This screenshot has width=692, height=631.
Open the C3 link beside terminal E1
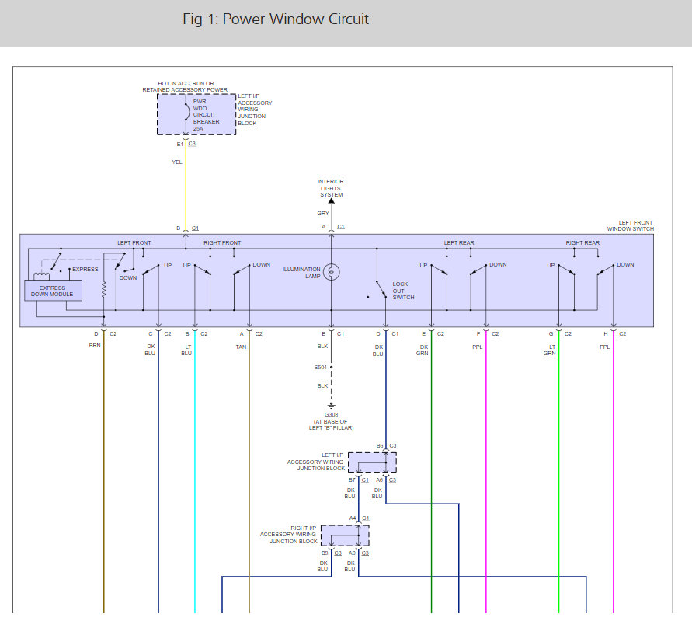point(192,144)
